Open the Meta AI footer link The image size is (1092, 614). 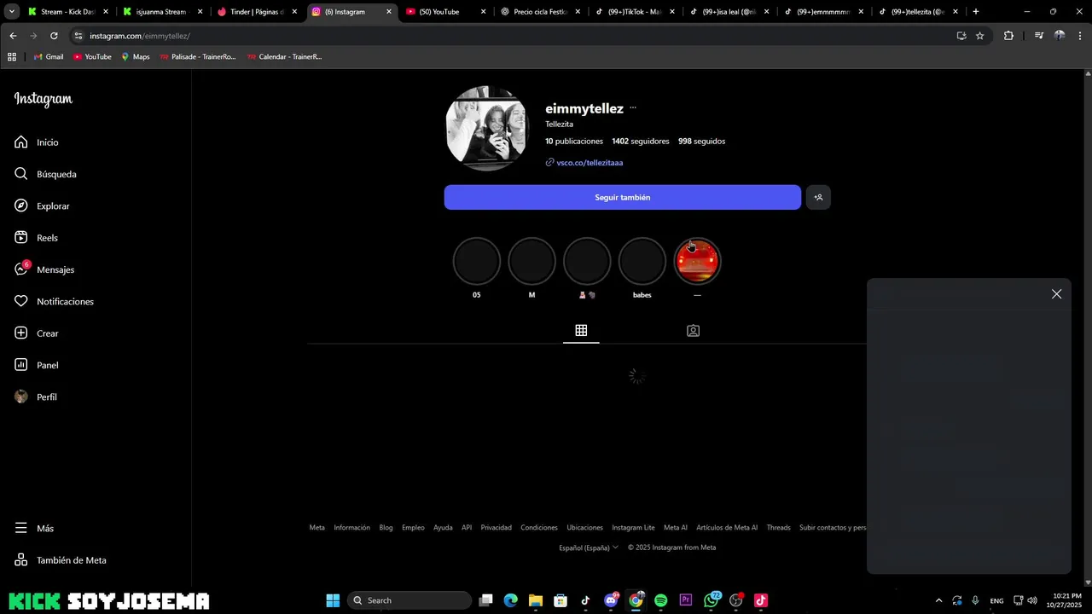tap(676, 528)
